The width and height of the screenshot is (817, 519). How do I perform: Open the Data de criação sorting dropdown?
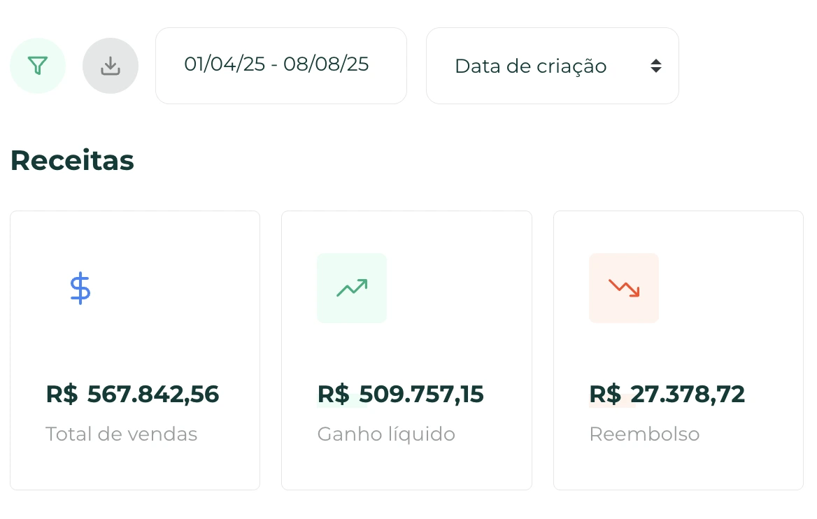coord(552,65)
